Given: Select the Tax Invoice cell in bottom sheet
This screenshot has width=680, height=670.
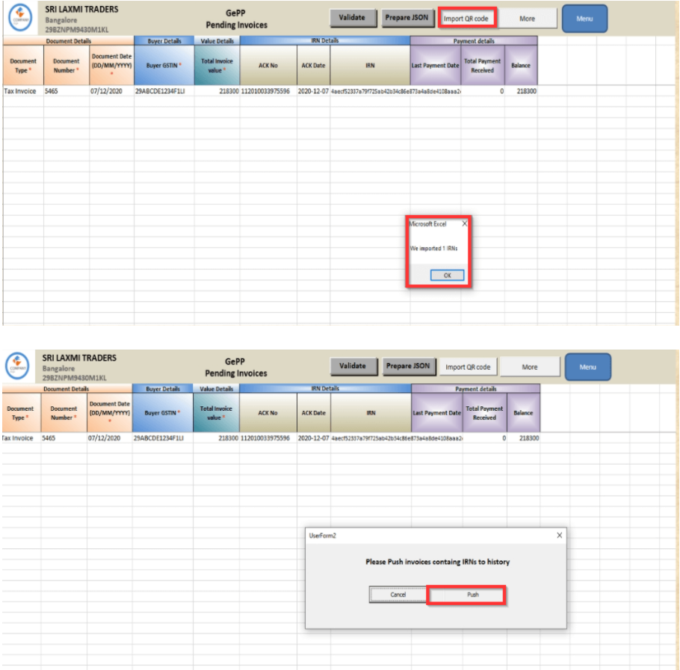Looking at the screenshot, I should coord(21,438).
